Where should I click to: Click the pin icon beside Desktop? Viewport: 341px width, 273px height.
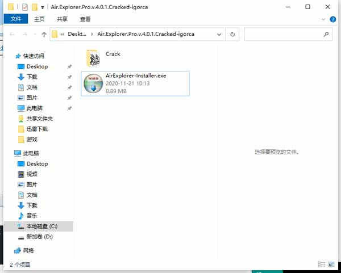click(x=69, y=66)
